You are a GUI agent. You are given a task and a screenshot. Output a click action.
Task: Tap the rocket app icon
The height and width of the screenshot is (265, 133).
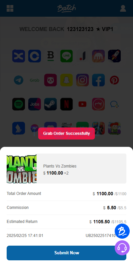pyautogui.click(x=114, y=56)
